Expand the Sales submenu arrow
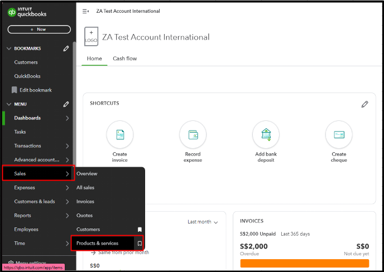Screen dimensions: 384x272 click(68, 174)
